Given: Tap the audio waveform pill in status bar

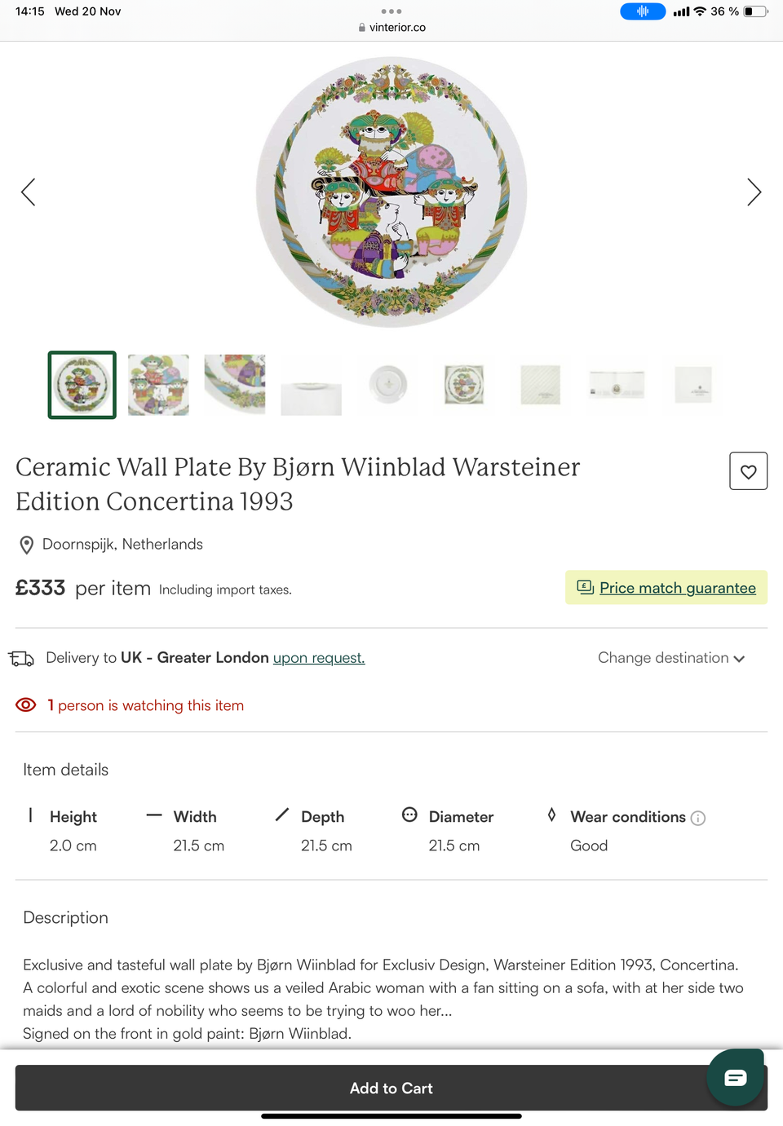Looking at the screenshot, I should (643, 11).
